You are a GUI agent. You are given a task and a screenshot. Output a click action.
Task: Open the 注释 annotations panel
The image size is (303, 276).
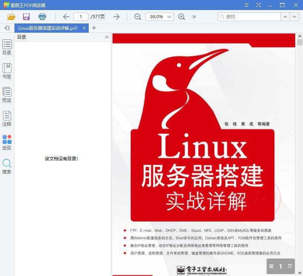[x=7, y=119]
